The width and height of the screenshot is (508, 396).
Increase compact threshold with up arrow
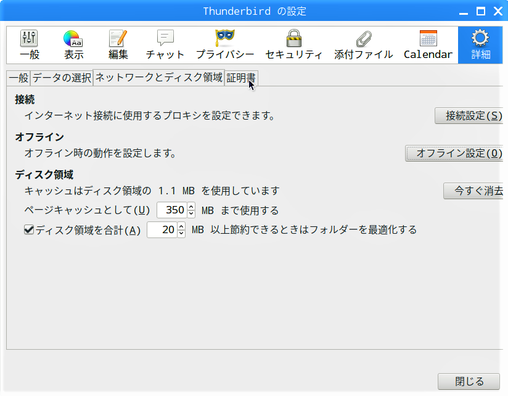tap(181, 226)
